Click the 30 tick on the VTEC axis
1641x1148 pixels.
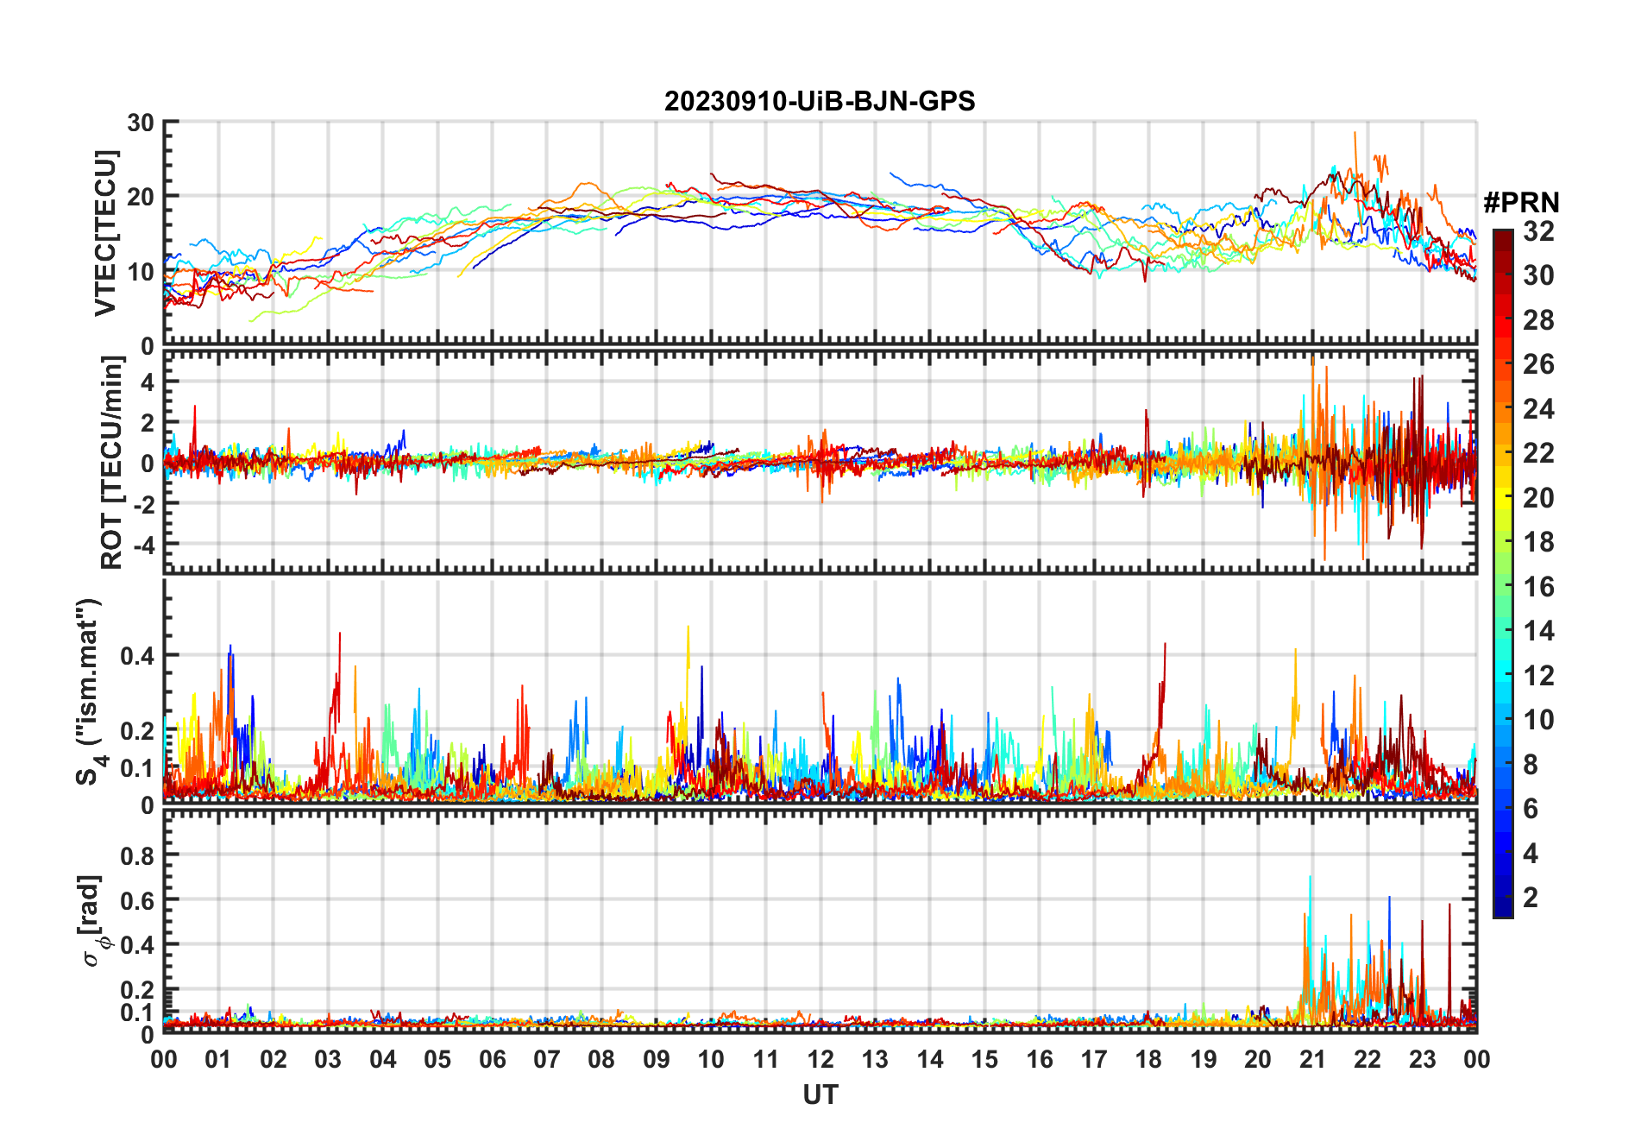(x=141, y=123)
